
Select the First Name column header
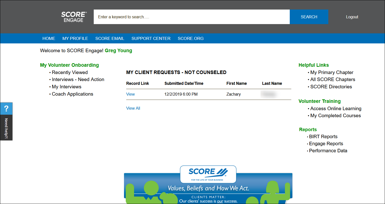(x=237, y=83)
